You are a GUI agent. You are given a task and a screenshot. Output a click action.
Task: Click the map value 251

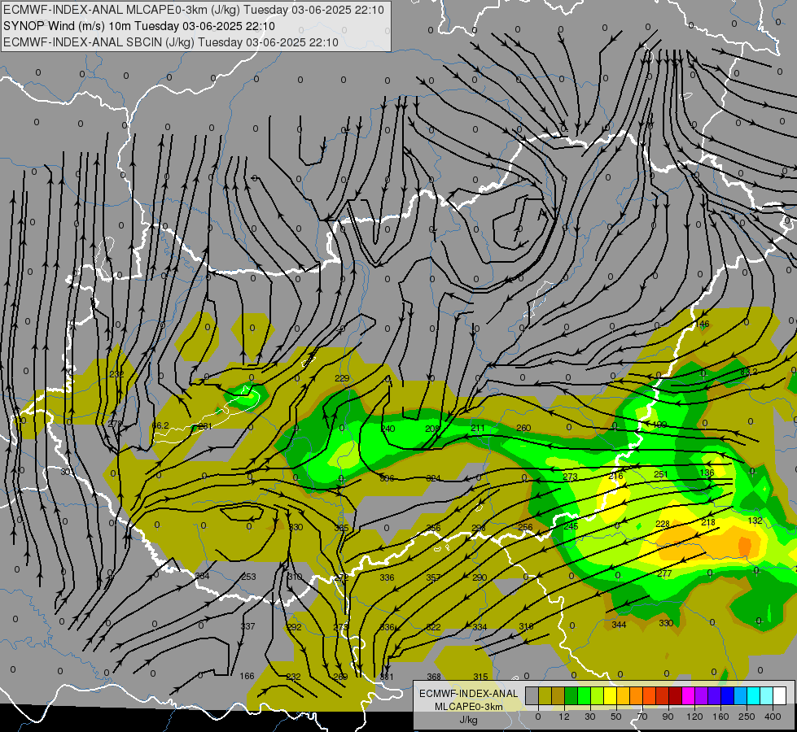(x=661, y=474)
